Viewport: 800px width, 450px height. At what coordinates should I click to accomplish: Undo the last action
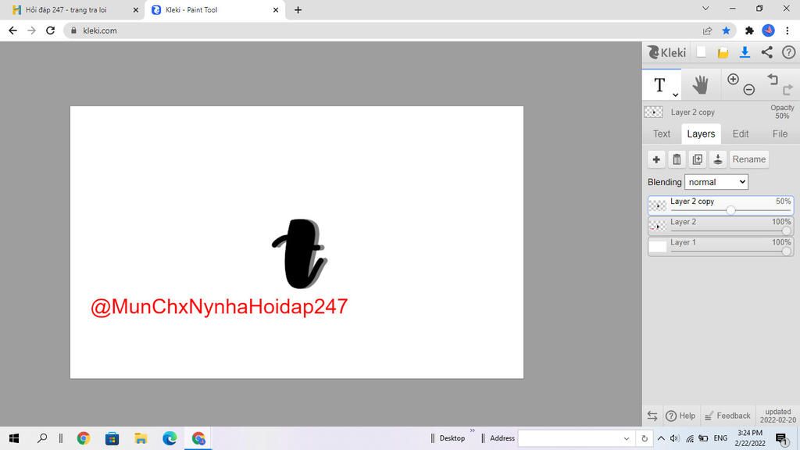773,79
